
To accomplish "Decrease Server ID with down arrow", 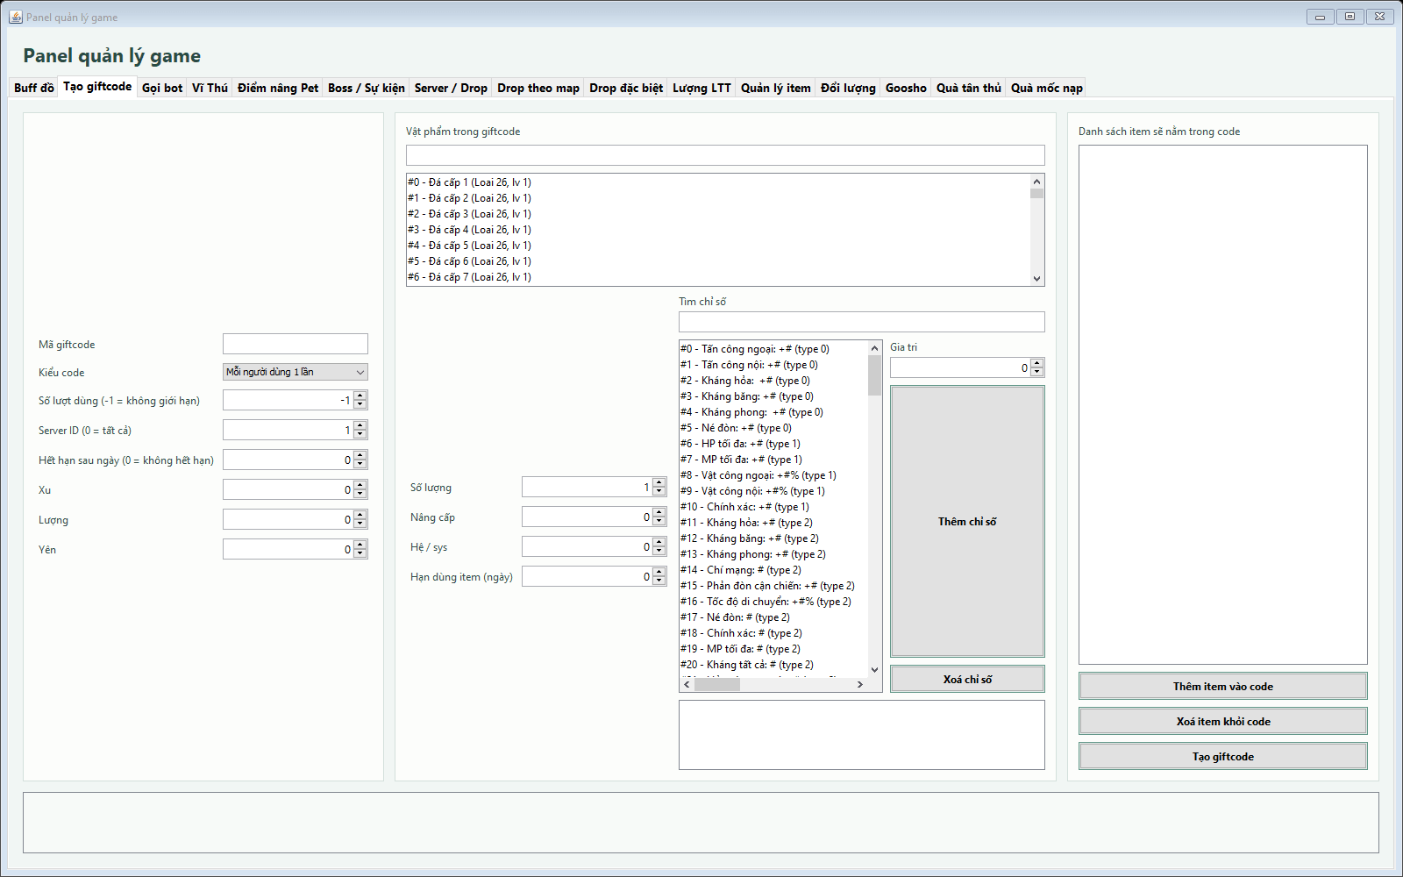I will click(x=360, y=435).
